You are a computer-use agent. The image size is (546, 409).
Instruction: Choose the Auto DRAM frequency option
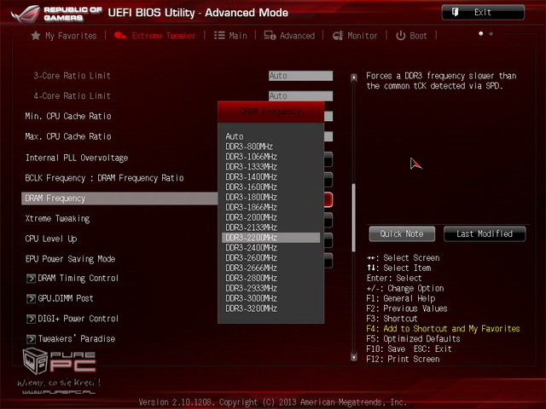(x=235, y=136)
